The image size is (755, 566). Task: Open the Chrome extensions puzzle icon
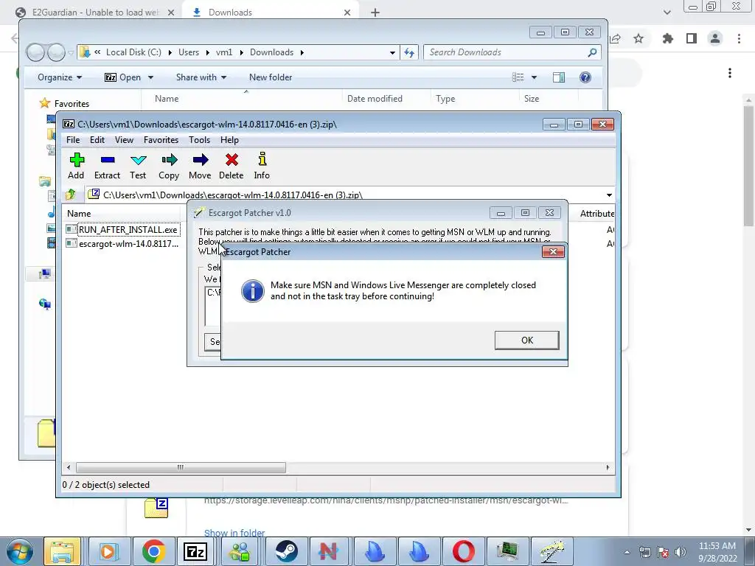pos(667,38)
